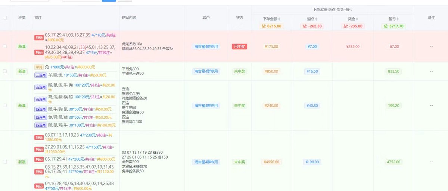This screenshot has height=191, width=448.
Task: Toggle the select-all checkbox in table header
Action: click(x=5, y=18)
